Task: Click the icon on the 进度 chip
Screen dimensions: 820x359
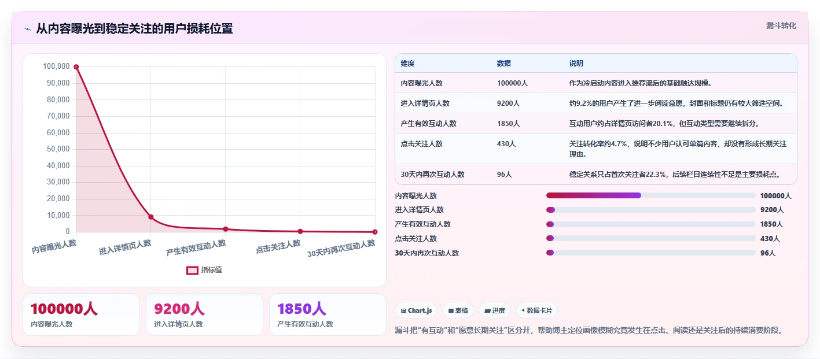Action: pos(488,310)
